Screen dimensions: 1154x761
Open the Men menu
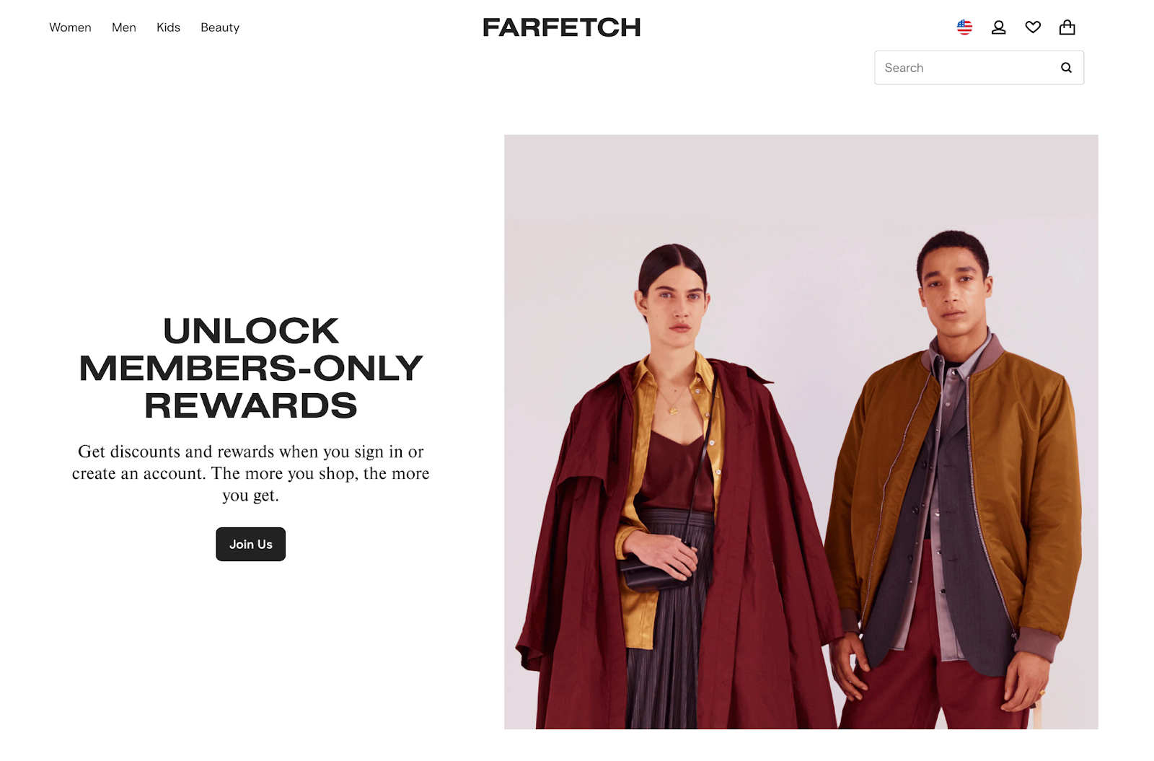coord(124,27)
